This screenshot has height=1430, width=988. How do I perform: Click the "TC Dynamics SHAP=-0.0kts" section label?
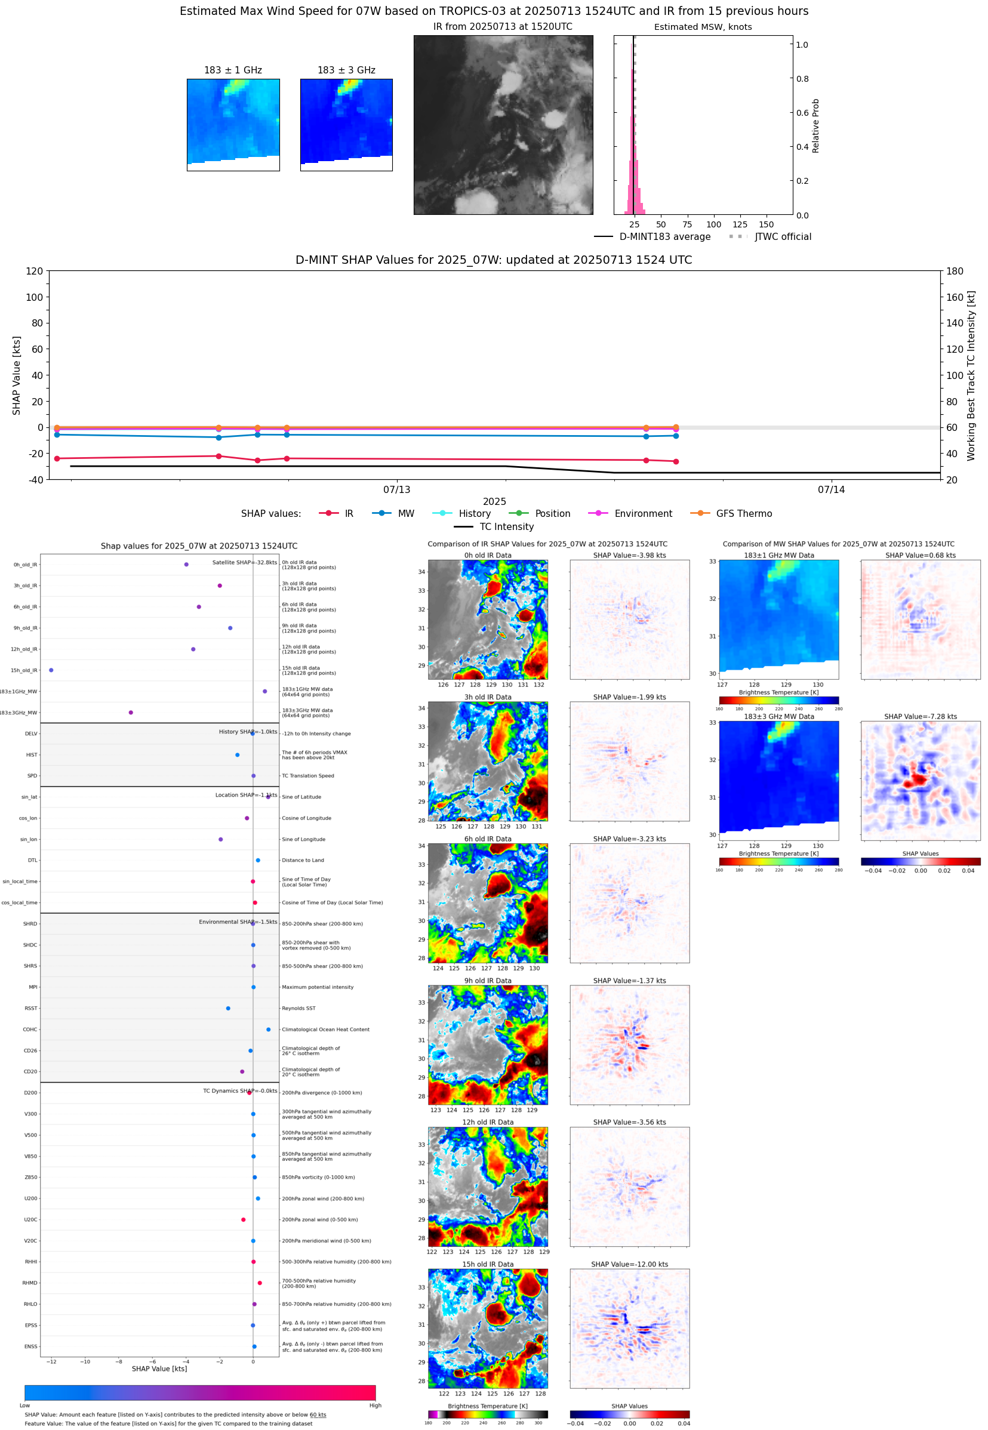(240, 1090)
